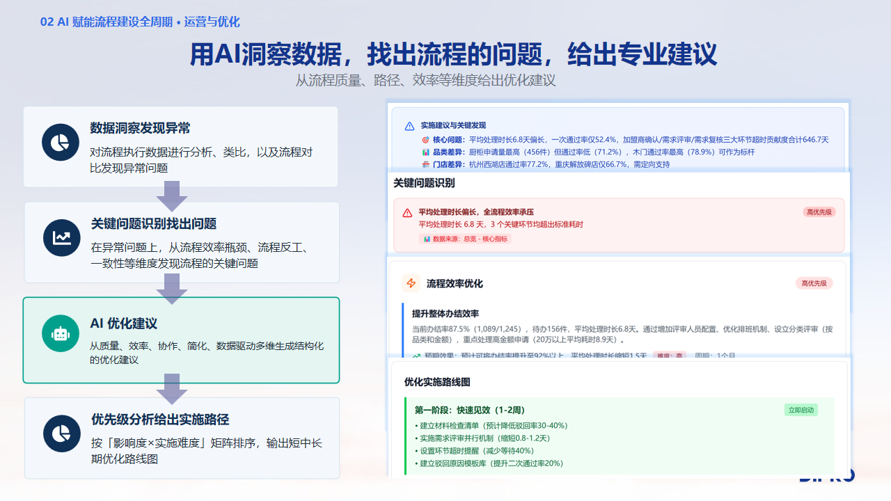Click the bullet 建立材料检查清单
Image resolution: width=891 pixels, height=501 pixels.
click(x=491, y=426)
